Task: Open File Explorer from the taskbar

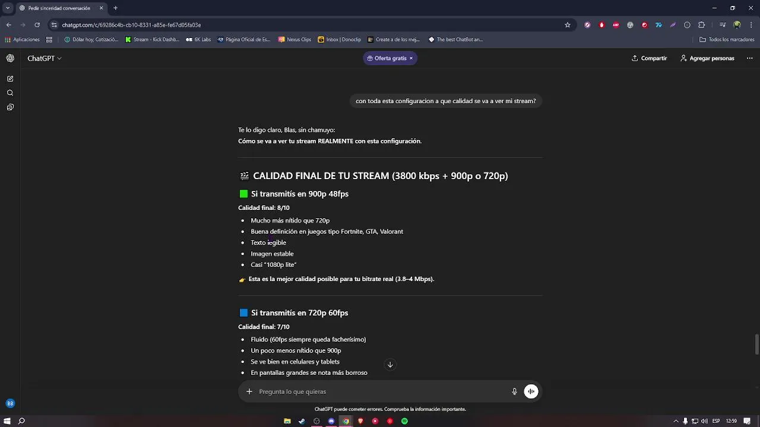Action: [287, 421]
